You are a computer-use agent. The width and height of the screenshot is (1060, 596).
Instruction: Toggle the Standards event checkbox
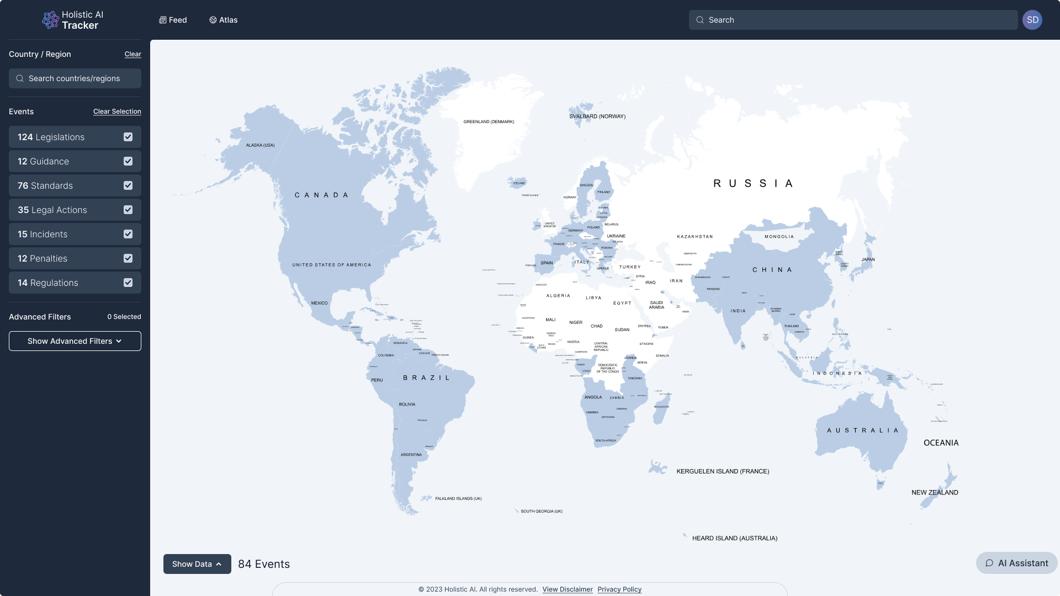(x=128, y=185)
